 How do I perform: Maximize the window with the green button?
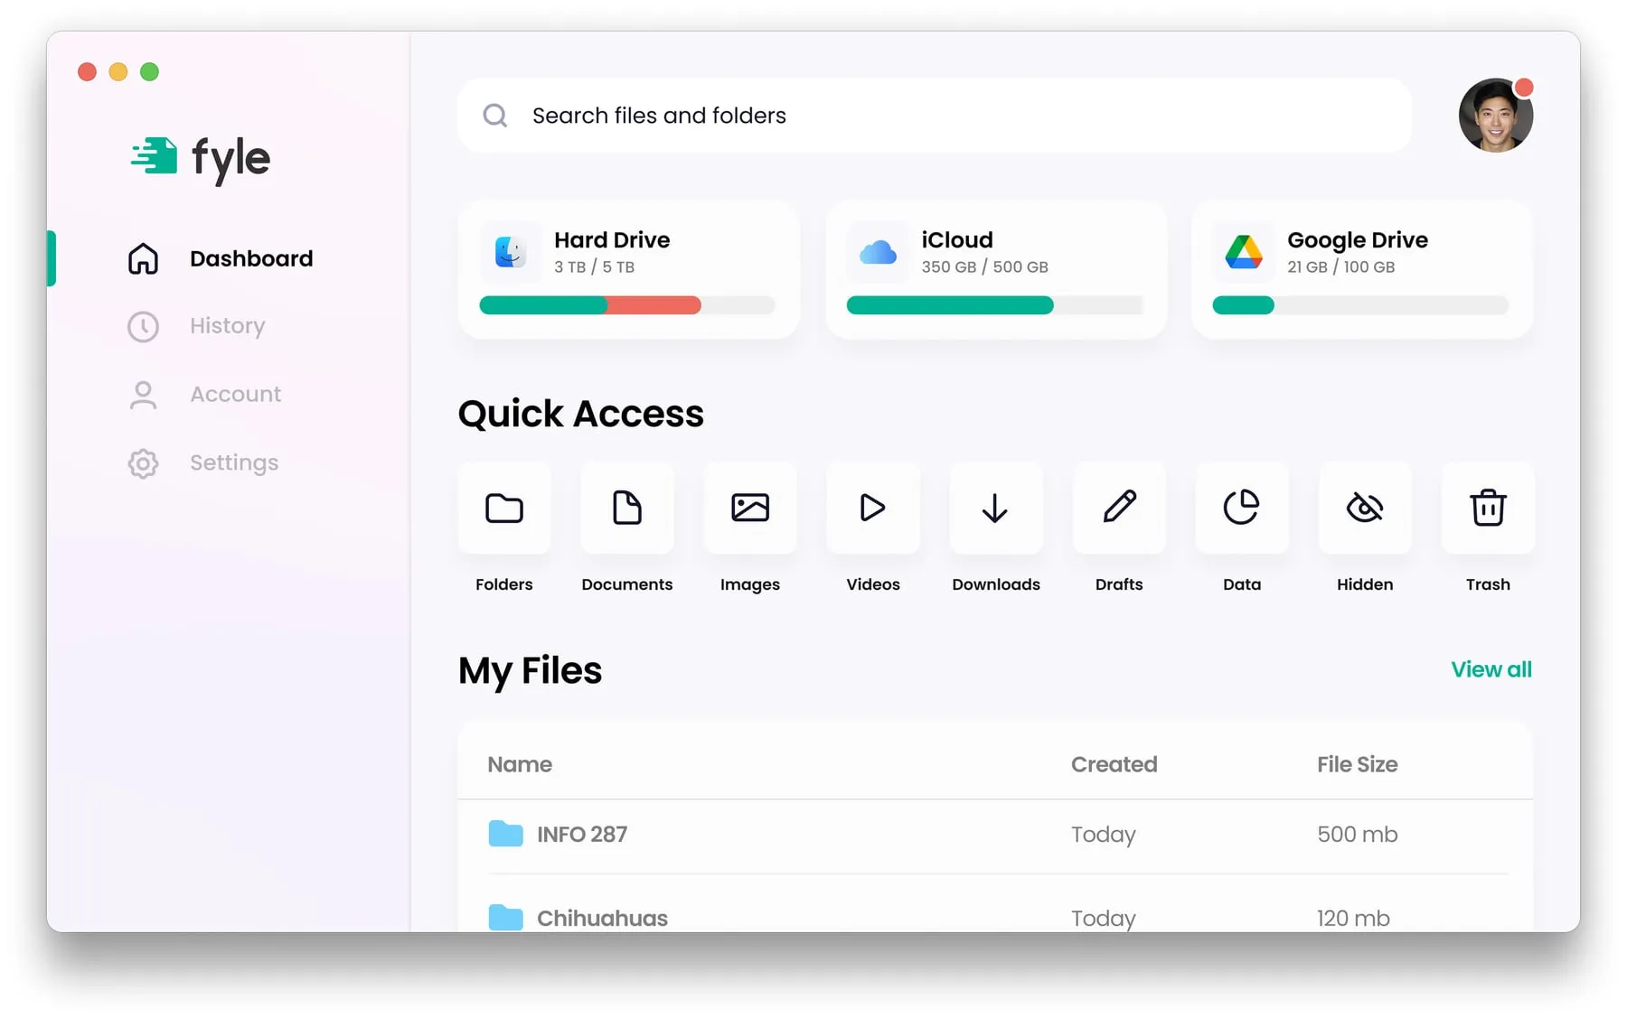click(x=149, y=71)
